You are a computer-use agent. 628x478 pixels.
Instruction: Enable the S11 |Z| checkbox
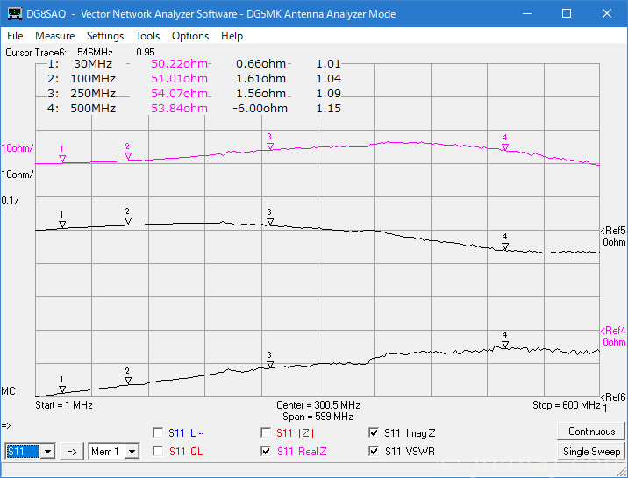(266, 432)
